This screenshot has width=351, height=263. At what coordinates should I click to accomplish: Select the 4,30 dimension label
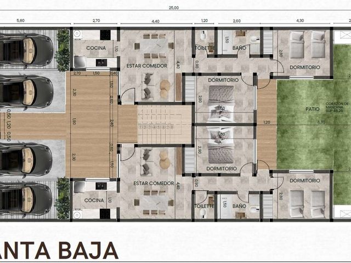(300, 21)
